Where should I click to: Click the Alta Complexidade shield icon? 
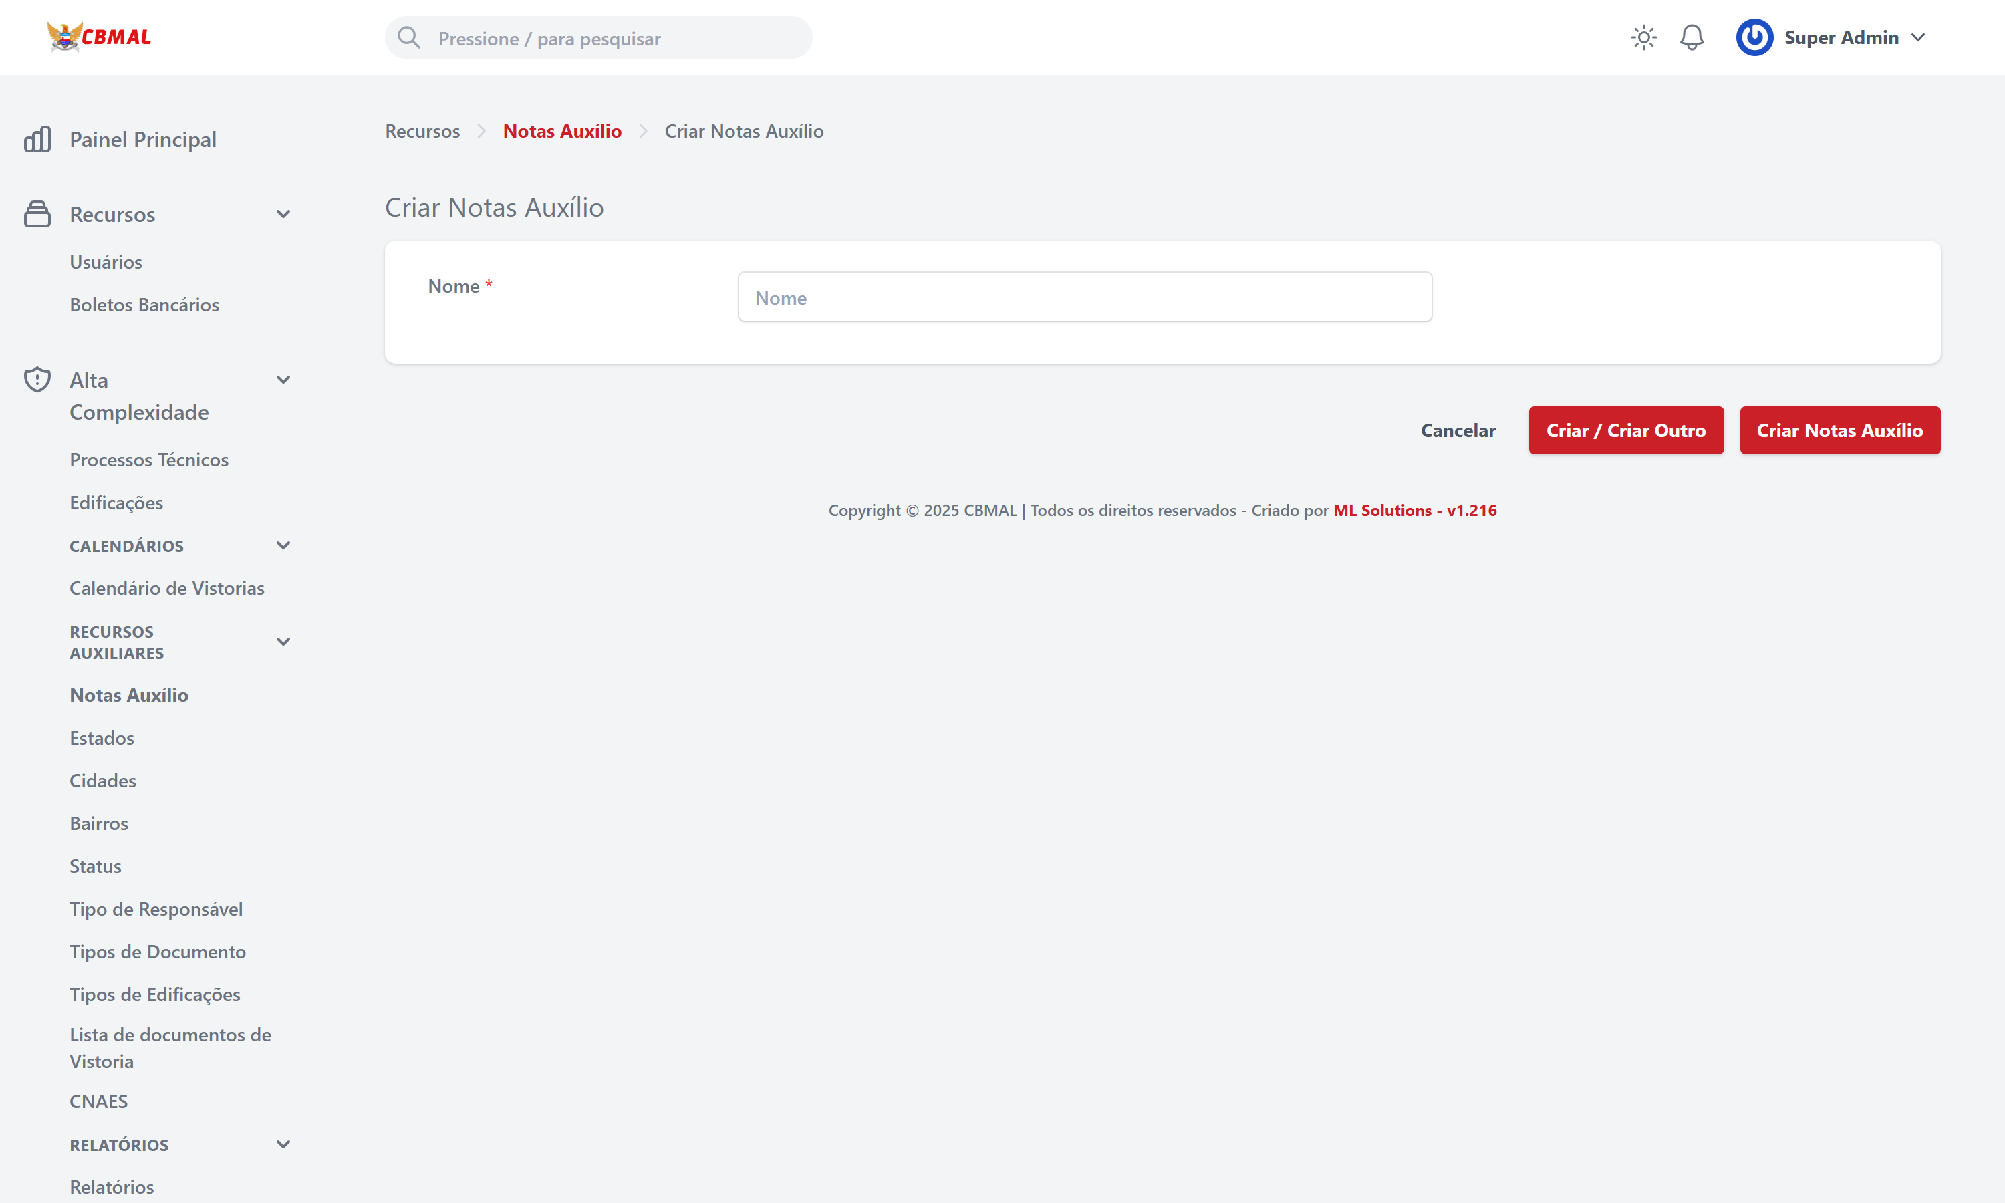tap(37, 380)
